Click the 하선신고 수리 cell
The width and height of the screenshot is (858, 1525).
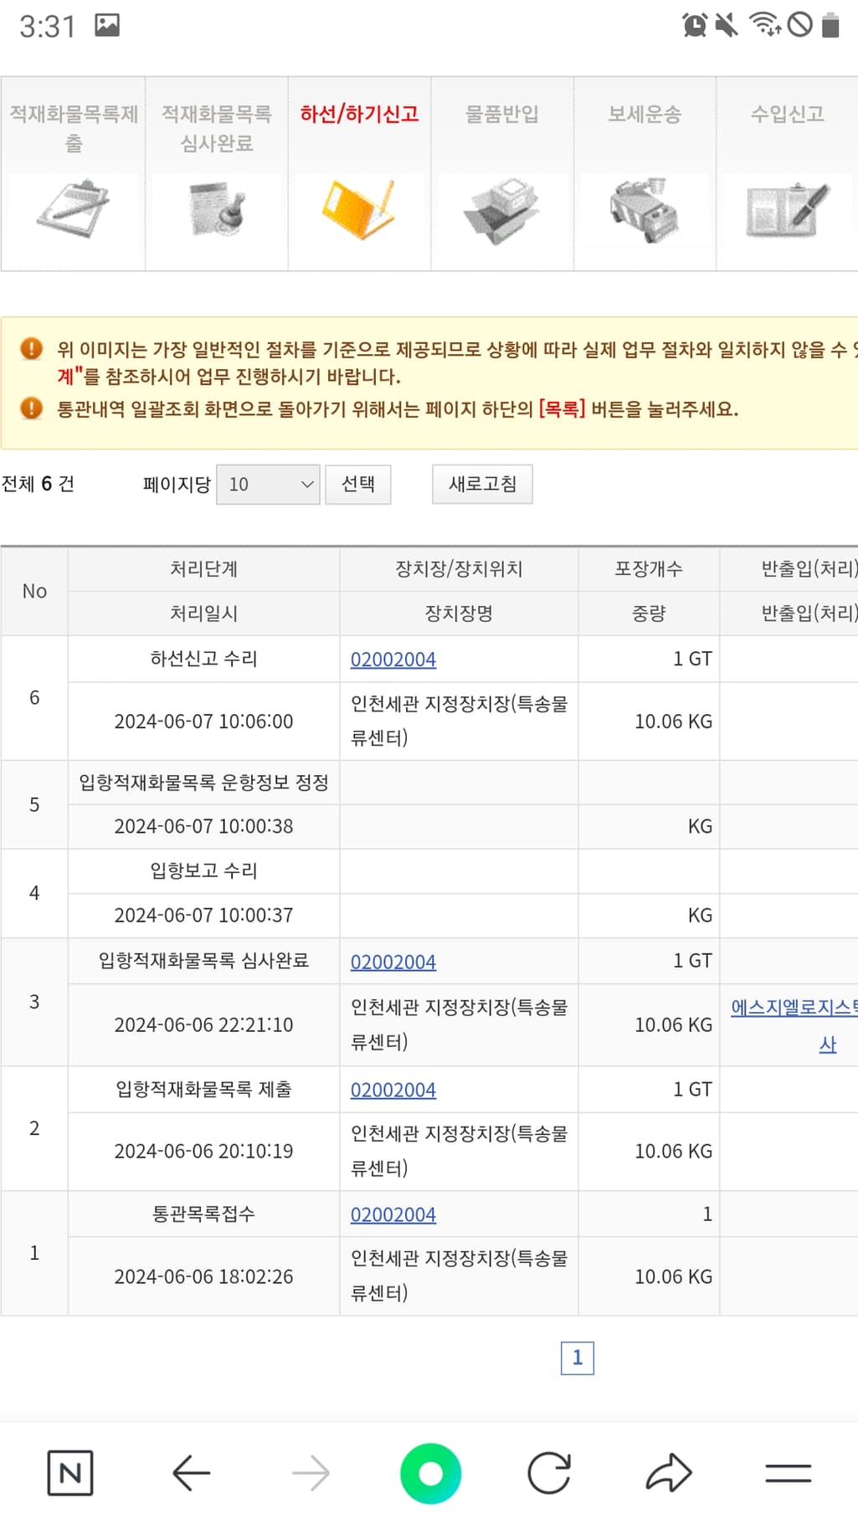[x=203, y=659]
